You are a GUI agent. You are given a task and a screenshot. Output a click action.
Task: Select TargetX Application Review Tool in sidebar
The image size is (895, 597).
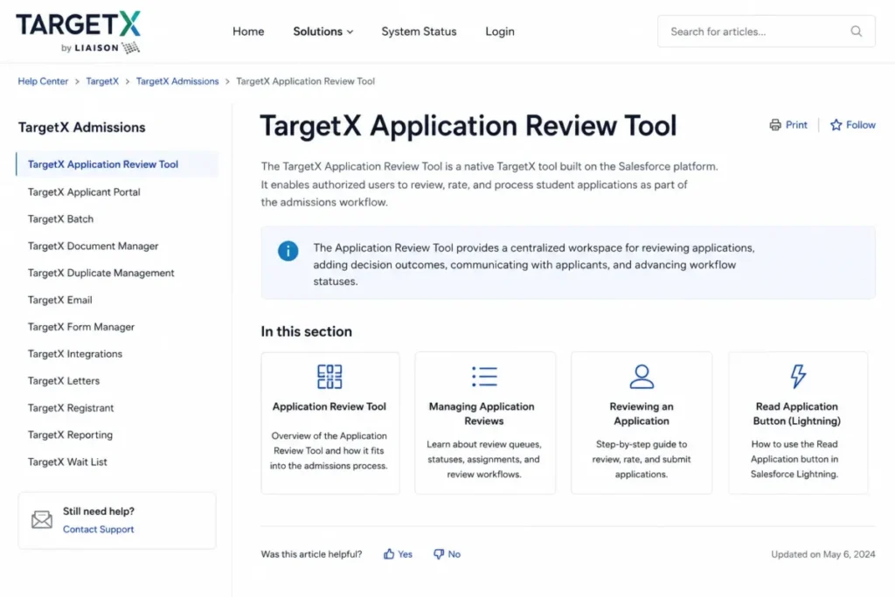[x=117, y=164]
